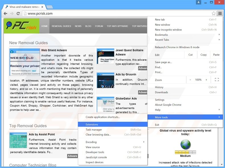Screen dimensions: 225x168
Task: Expand the Recent Tabs submenu
Action: pos(185,40)
